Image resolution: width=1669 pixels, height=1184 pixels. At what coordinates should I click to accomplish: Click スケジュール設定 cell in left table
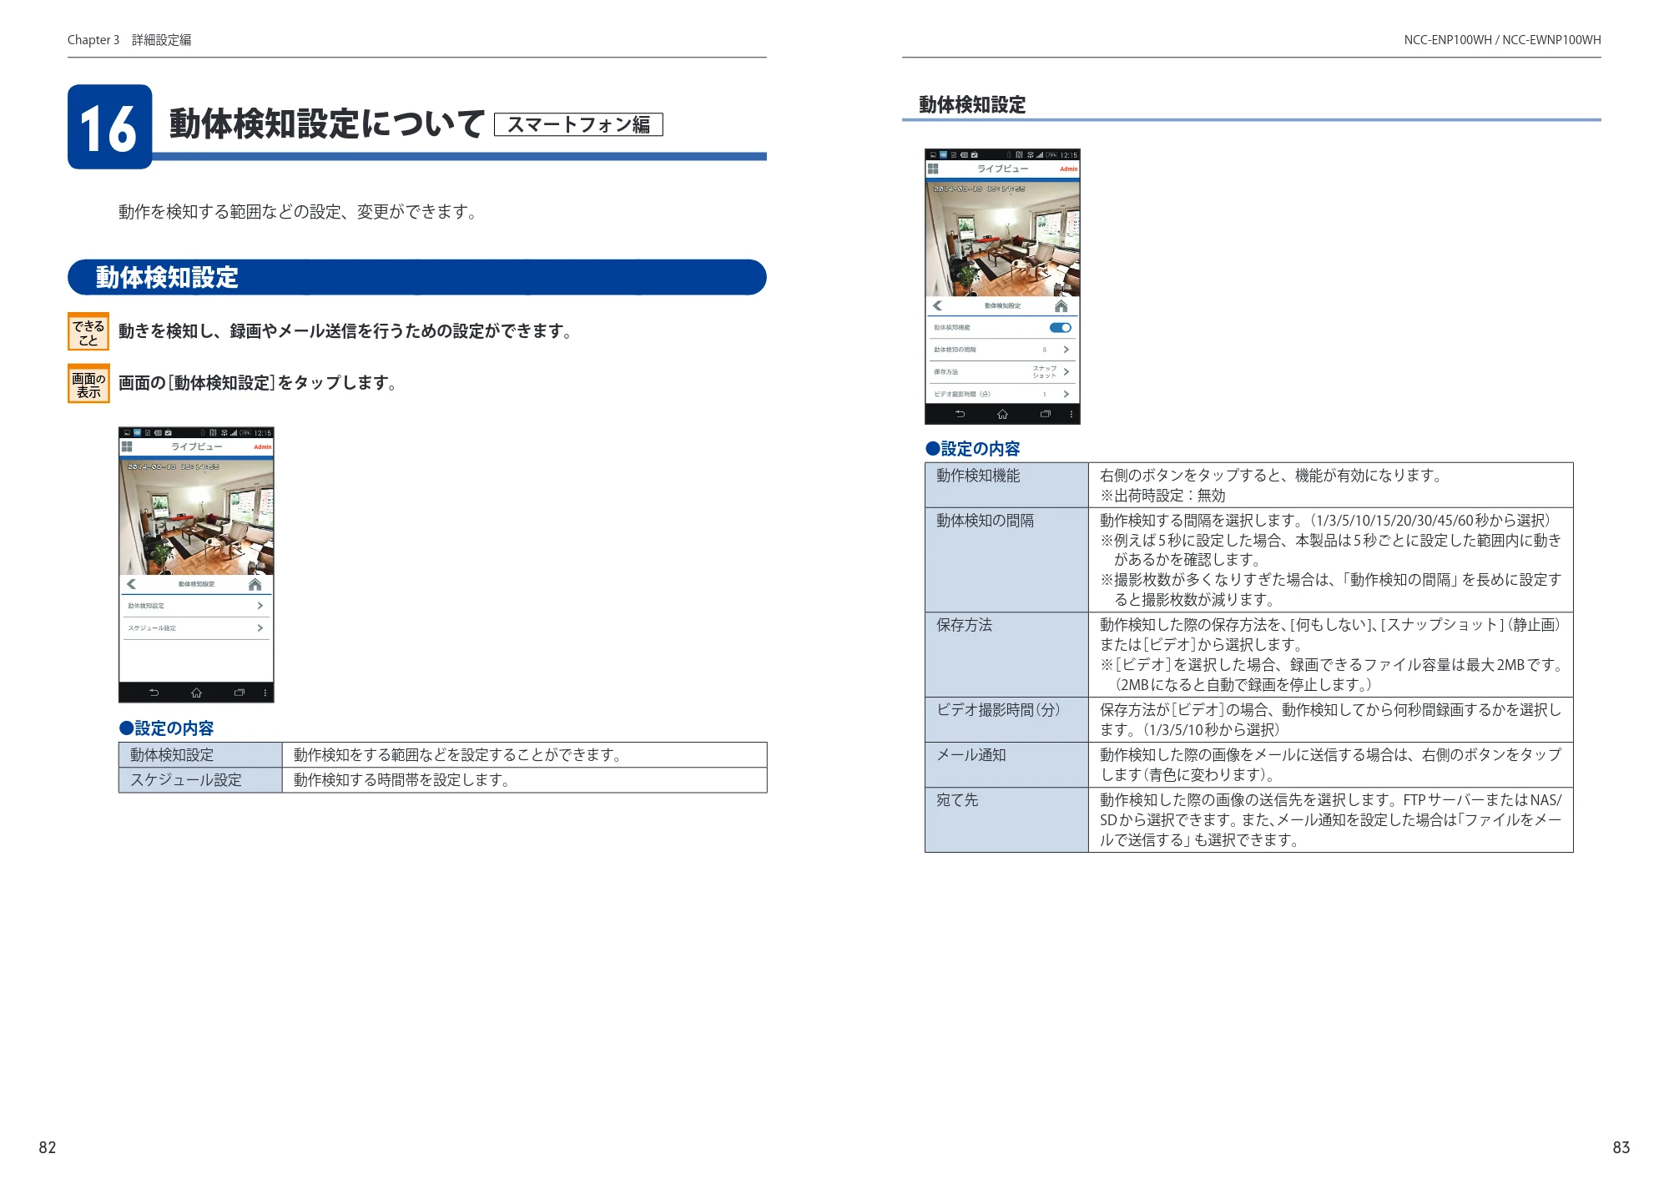tap(200, 780)
